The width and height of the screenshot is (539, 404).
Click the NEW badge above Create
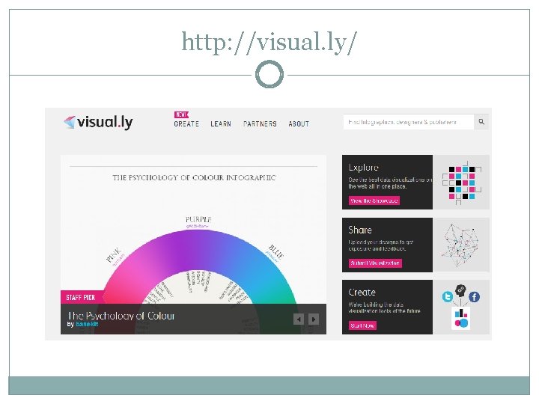(181, 114)
